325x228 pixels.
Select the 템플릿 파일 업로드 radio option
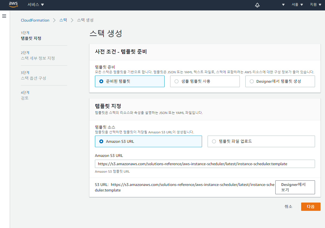pos(261,141)
